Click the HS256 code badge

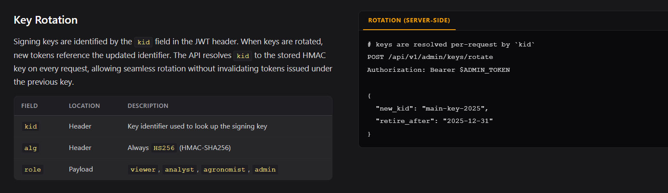(164, 148)
